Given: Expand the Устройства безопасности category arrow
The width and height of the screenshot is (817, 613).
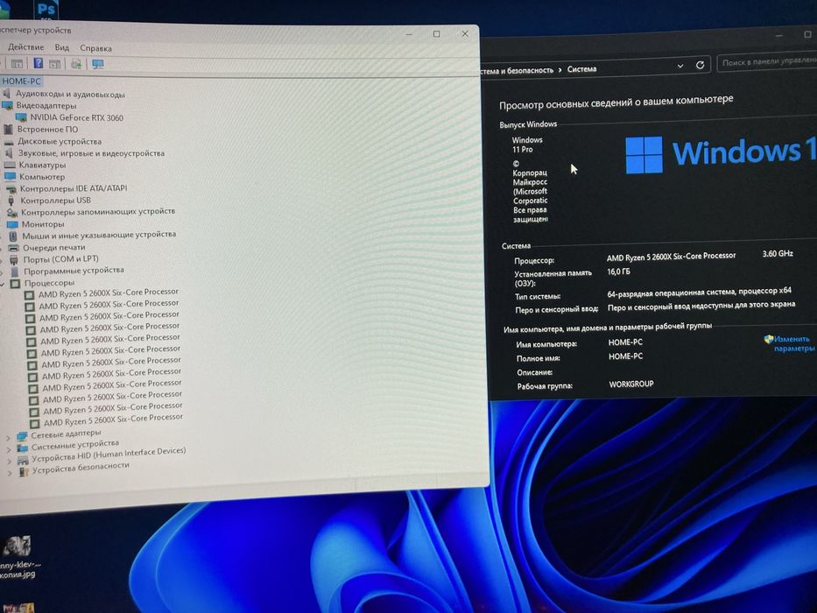Looking at the screenshot, I should click(x=10, y=473).
